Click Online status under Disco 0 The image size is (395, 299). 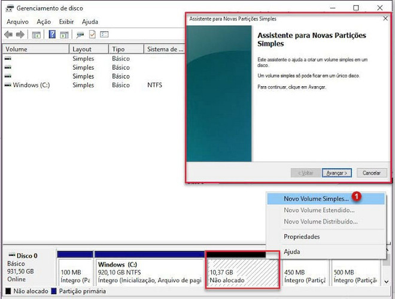pyautogui.click(x=16, y=279)
